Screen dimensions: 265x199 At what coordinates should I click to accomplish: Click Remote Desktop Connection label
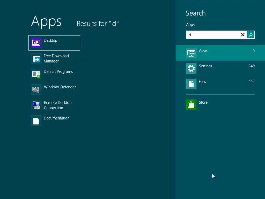point(58,105)
